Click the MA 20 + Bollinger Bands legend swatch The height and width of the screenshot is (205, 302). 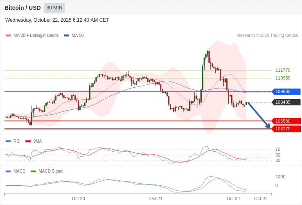(x=8, y=36)
